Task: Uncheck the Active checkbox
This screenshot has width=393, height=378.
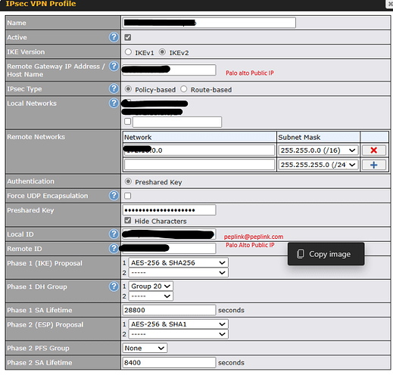Action: [x=128, y=38]
